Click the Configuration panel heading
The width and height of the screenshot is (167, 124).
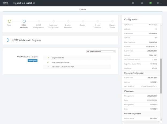[131, 19]
